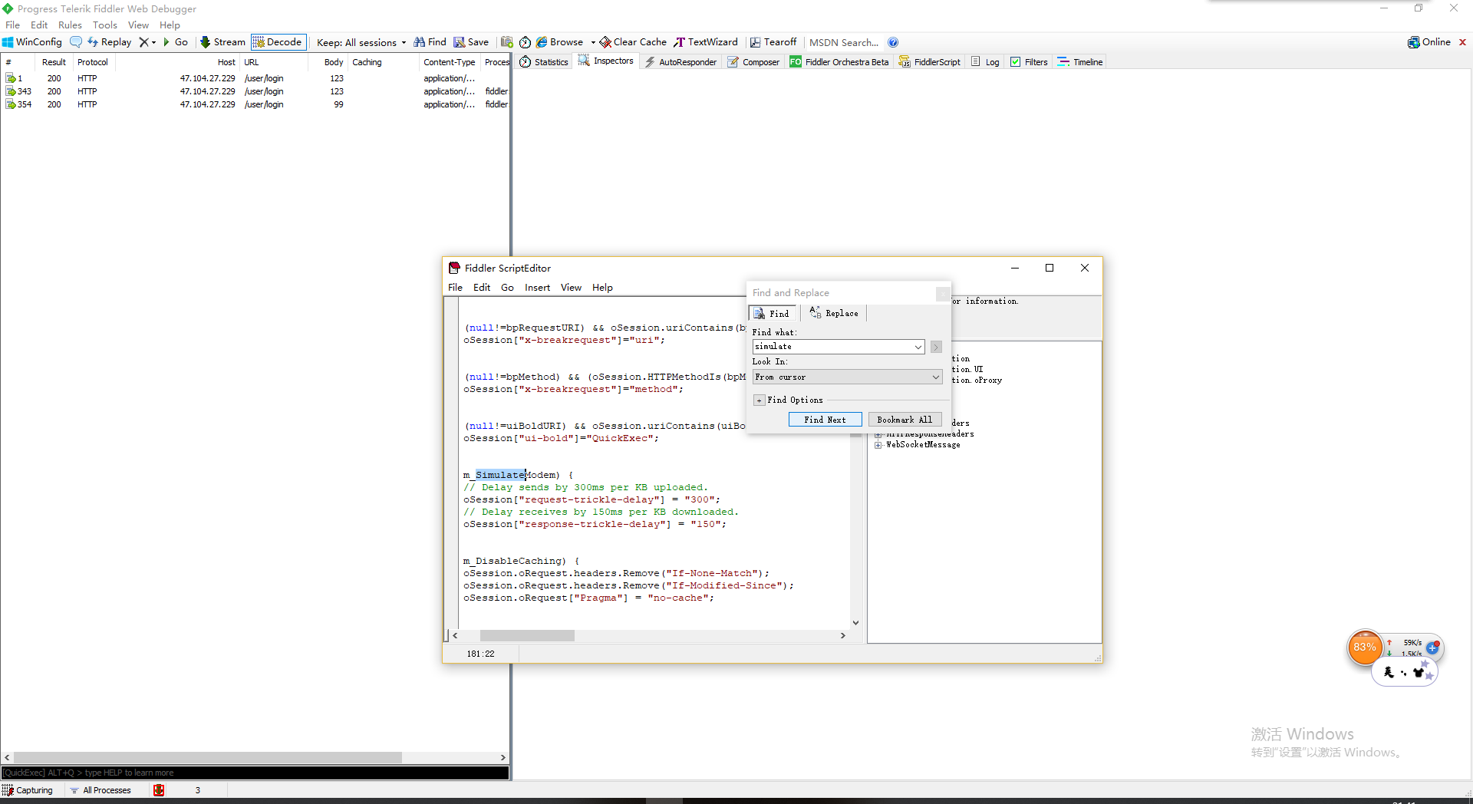Click the ScriptEditor vertical scroll down arrow
Screen dimensions: 1473x804
[855, 623]
